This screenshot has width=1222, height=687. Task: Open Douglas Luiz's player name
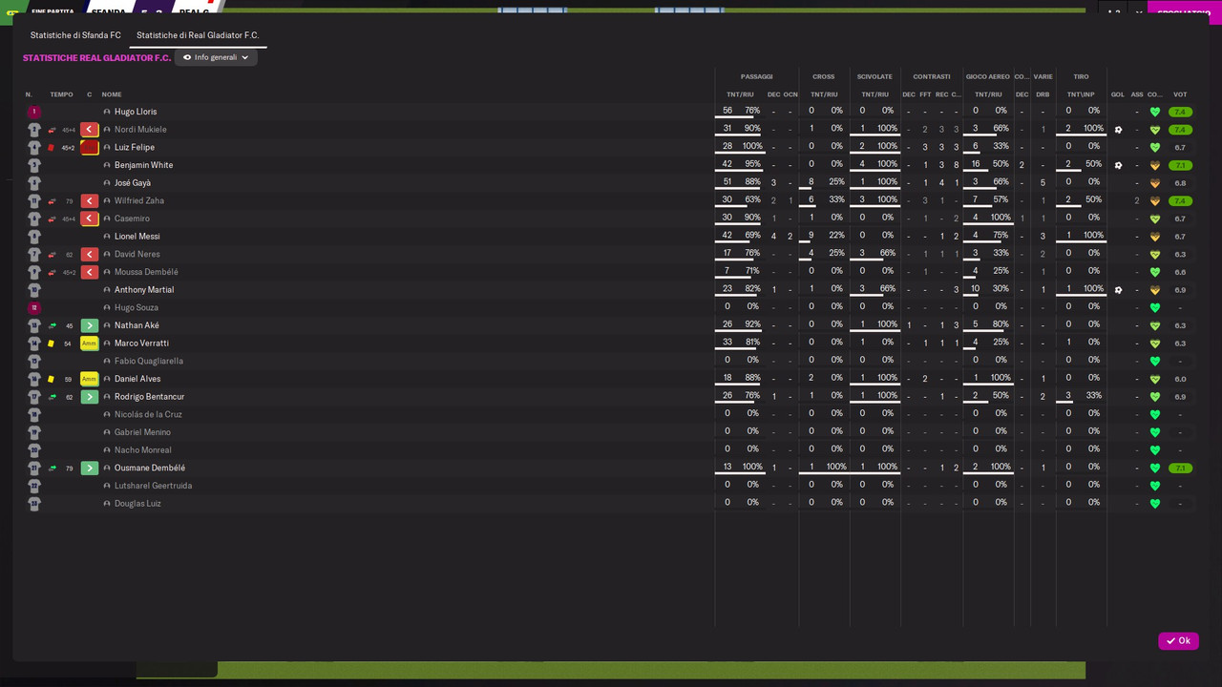click(x=137, y=504)
